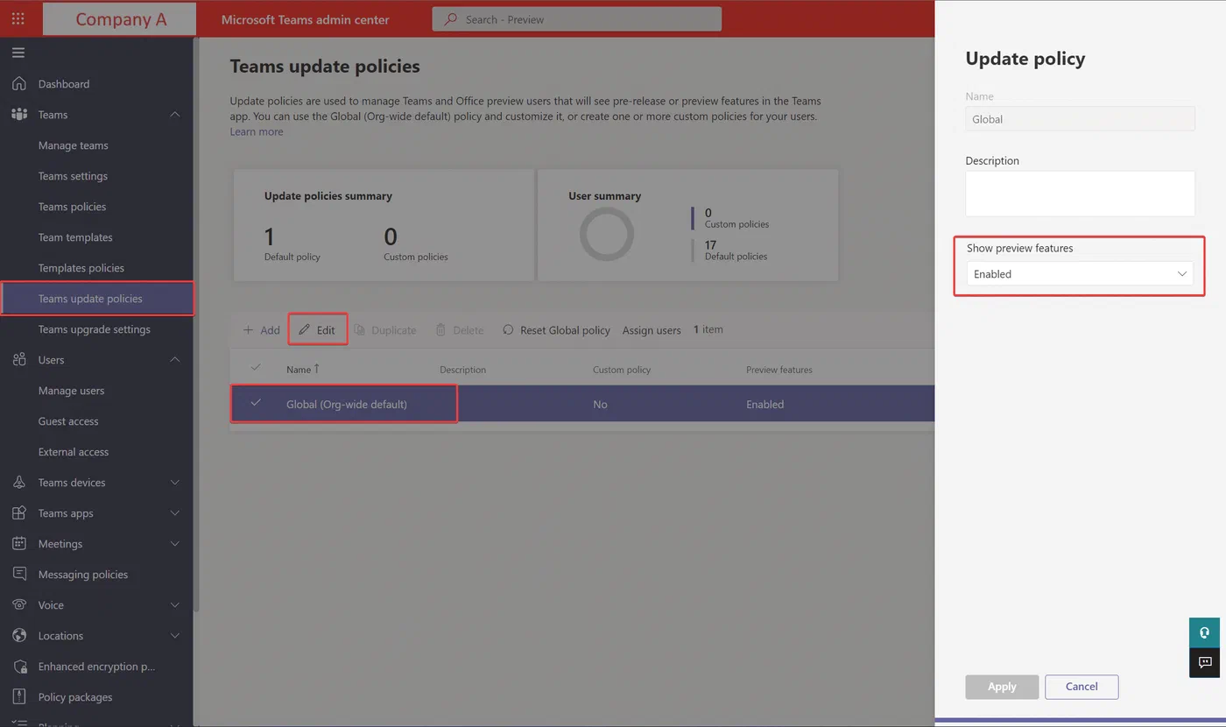Image resolution: width=1226 pixels, height=727 pixels.
Task: Open Team templates page
Action: pyautogui.click(x=75, y=237)
